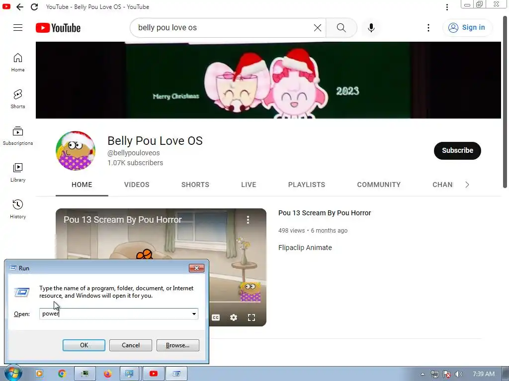The height and width of the screenshot is (381, 509).
Task: Click the taskbar clock showing 7:39 AM
Action: [x=483, y=374]
